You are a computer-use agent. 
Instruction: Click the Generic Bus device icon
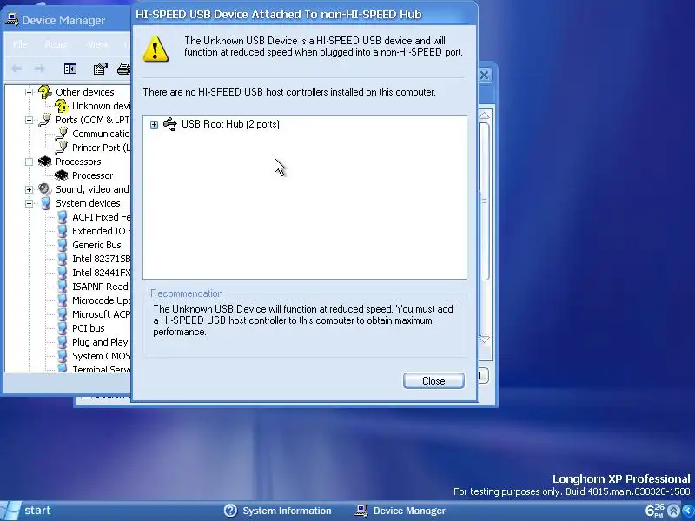tap(63, 245)
